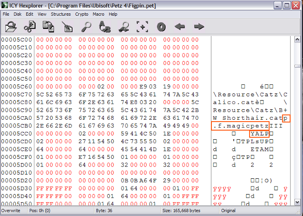Viewport: 303px width, 216px height.
Task: Click ASCII text 'ETAM'
Action: point(260,149)
